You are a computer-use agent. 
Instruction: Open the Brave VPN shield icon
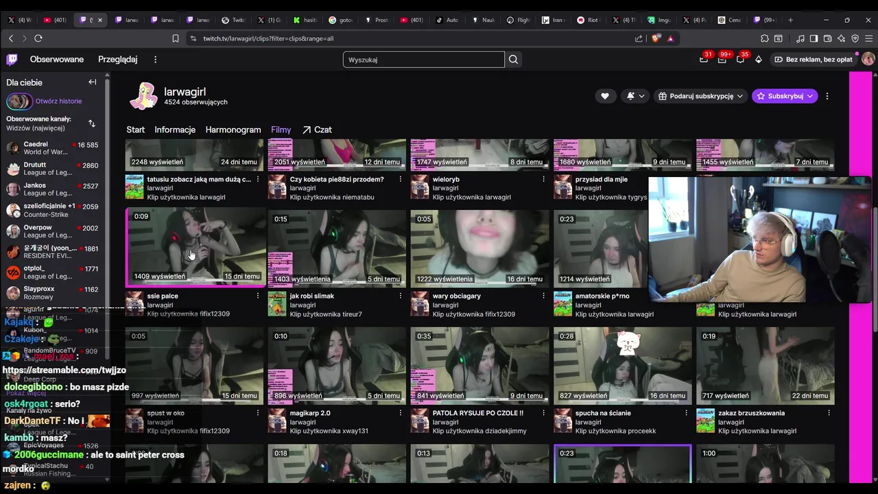click(855, 38)
